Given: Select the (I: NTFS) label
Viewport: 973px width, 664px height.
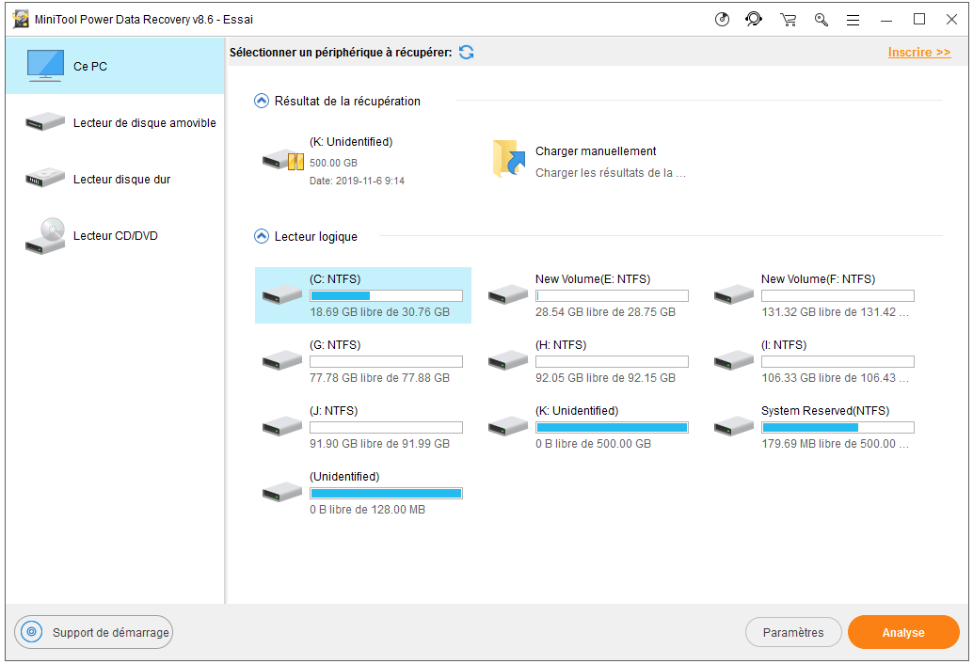Looking at the screenshot, I should [x=784, y=345].
